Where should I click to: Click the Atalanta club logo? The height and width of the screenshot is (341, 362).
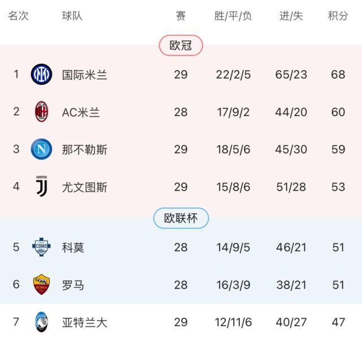pyautogui.click(x=41, y=322)
